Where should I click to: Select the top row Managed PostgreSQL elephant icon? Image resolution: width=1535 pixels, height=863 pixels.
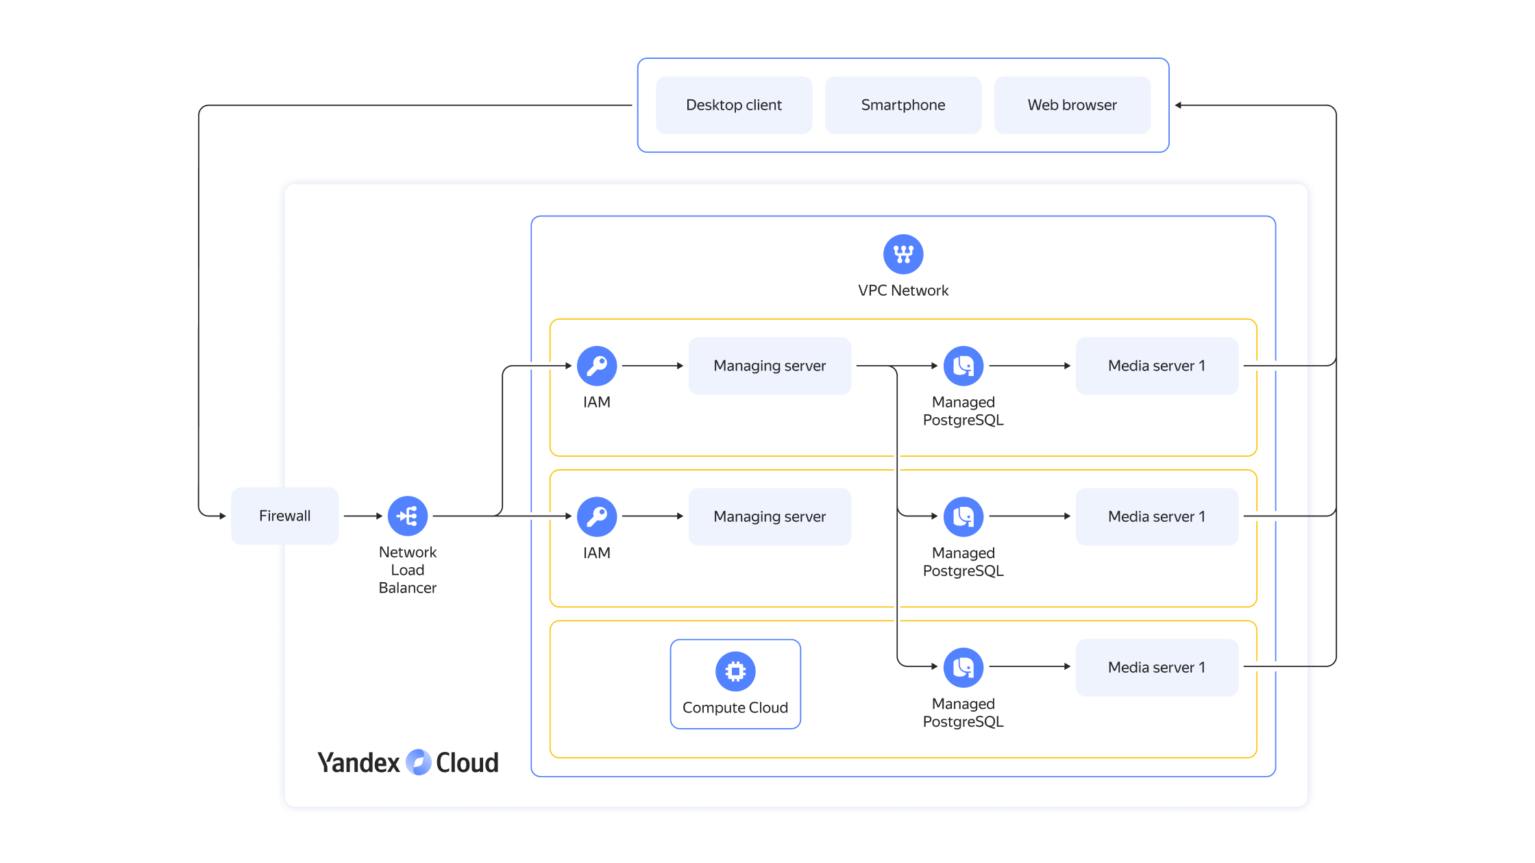click(963, 366)
